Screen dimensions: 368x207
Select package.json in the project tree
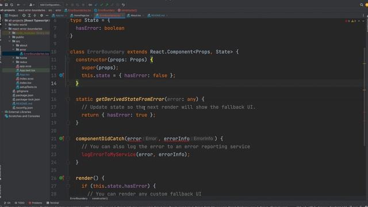pos(23,95)
